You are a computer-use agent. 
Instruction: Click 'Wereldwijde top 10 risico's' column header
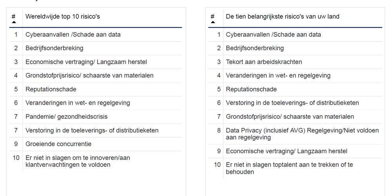63,16
